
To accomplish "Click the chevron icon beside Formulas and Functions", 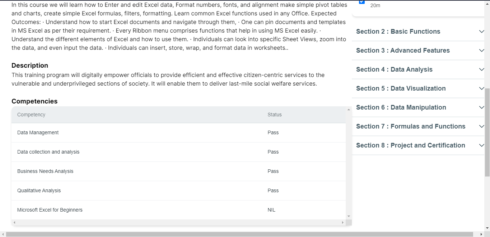I will tap(481, 126).
